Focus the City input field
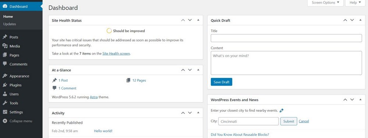Screen dimensions: 368x138 tap(248, 121)
